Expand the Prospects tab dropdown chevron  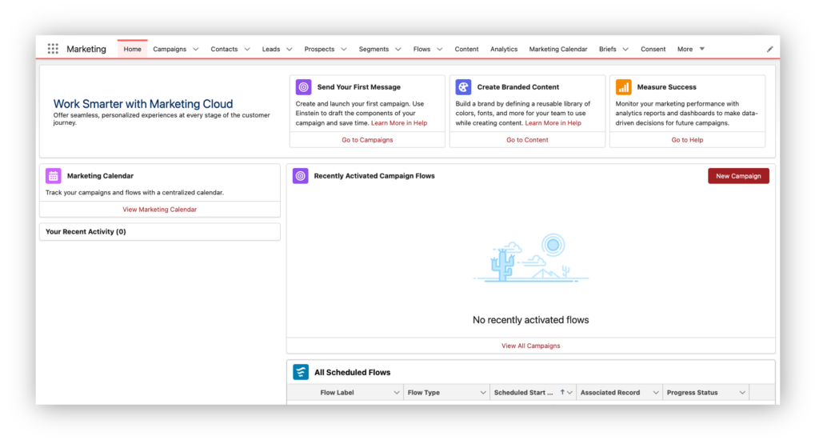344,49
